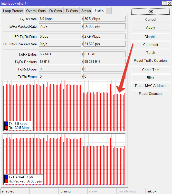Launch the Torch tool
Image resolution: width=172 pixels, height=194 pixels.
pyautogui.click(x=150, y=53)
